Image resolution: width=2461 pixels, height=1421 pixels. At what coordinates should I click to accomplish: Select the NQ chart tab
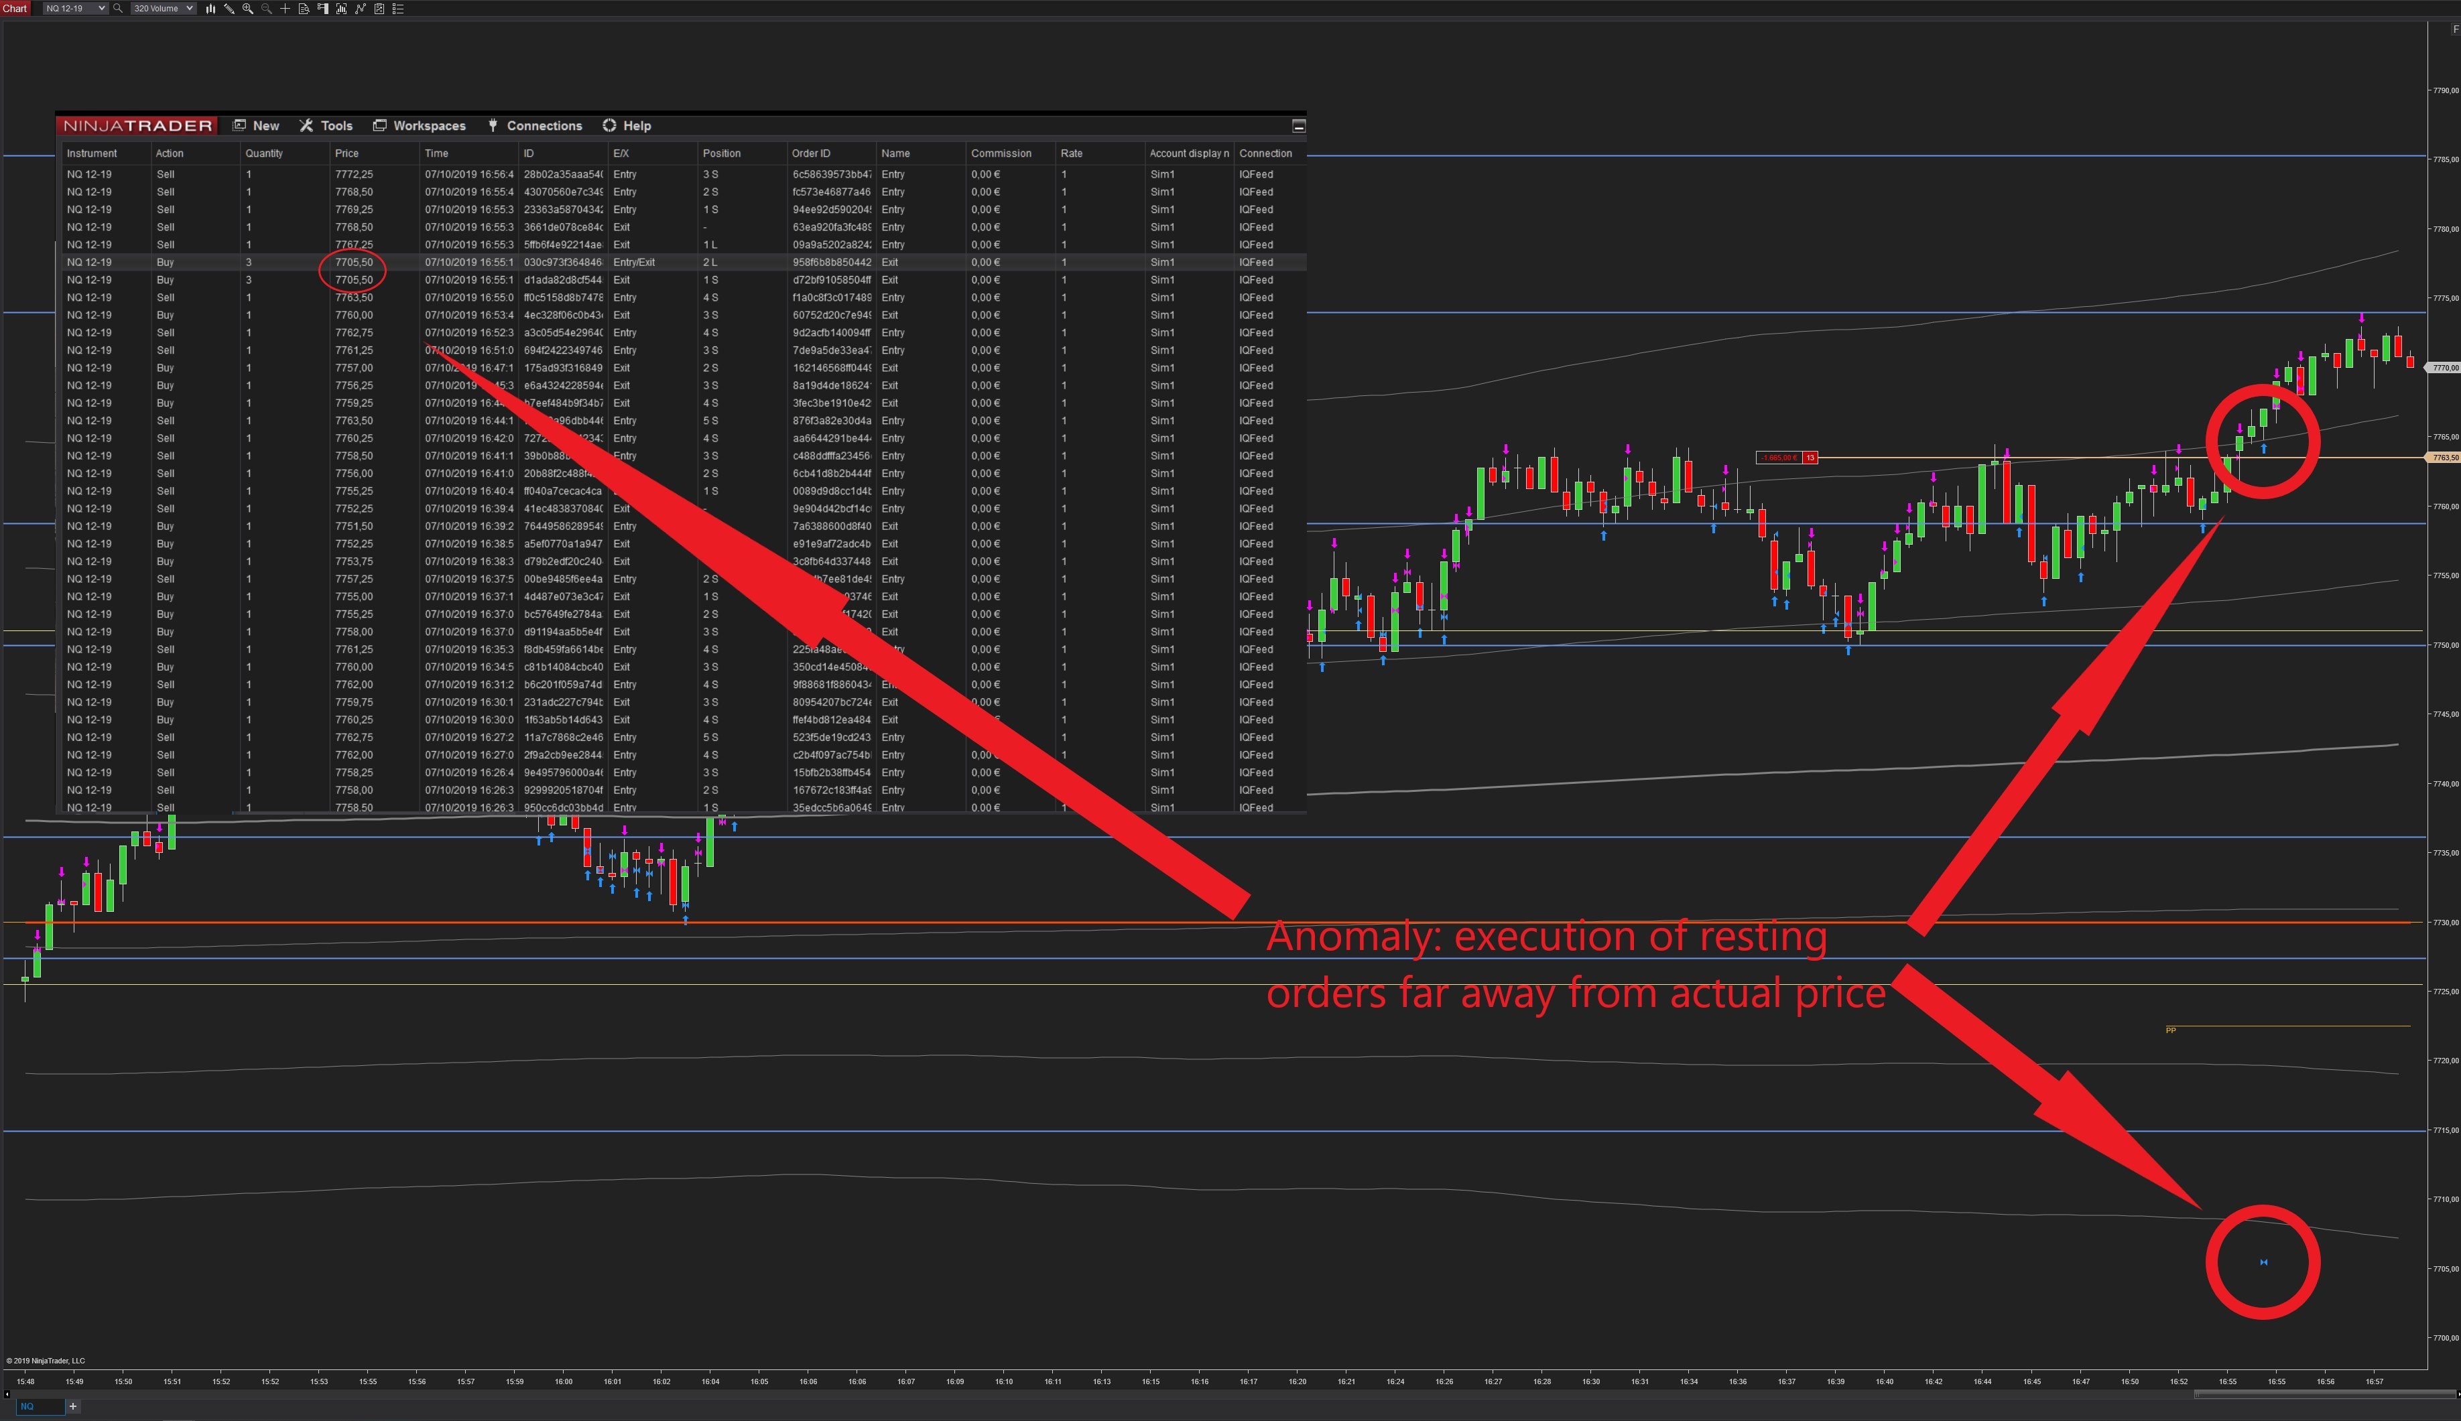tap(28, 1406)
